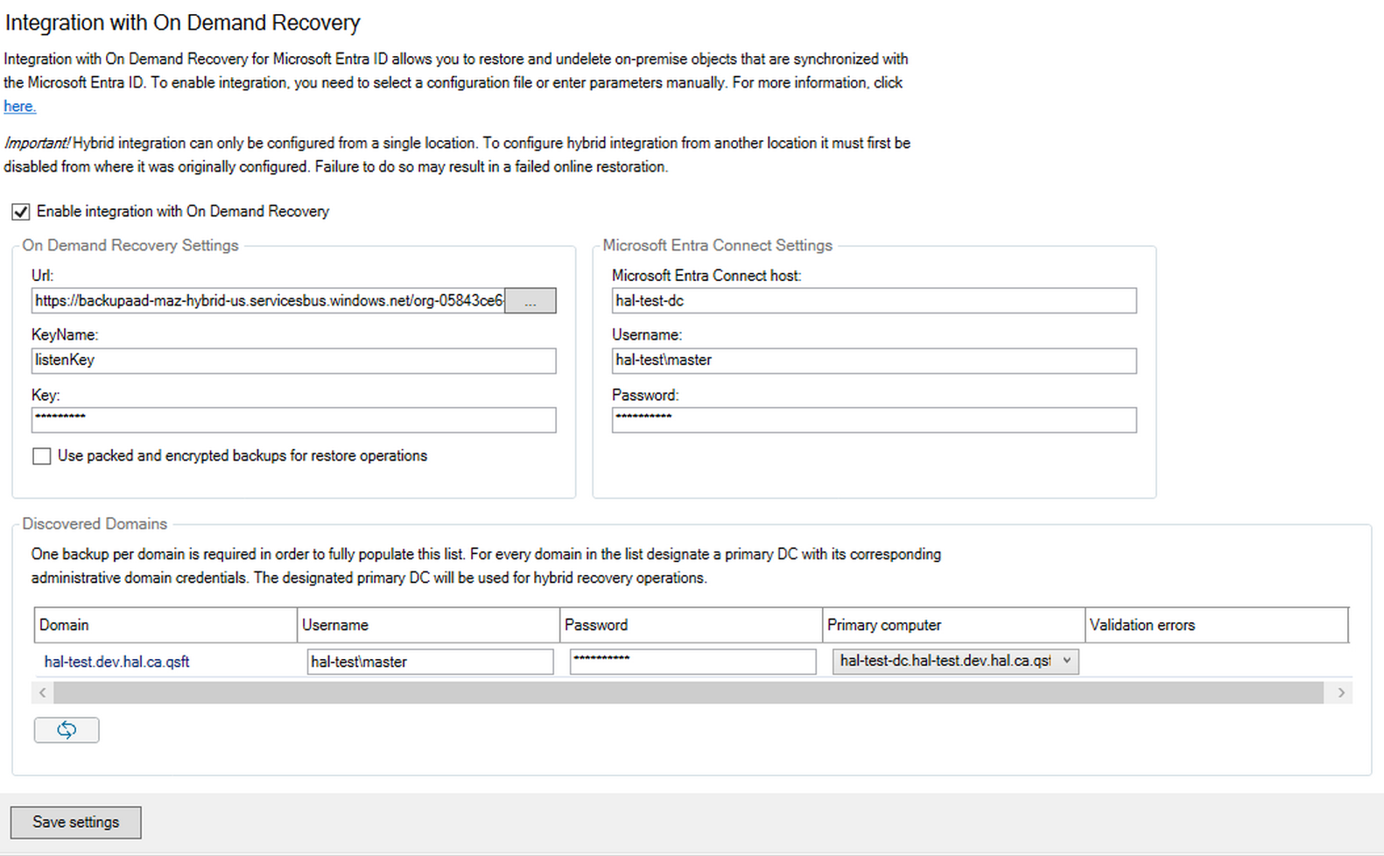
Task: Select the Microsoft Entra Connect host field
Action: point(874,301)
